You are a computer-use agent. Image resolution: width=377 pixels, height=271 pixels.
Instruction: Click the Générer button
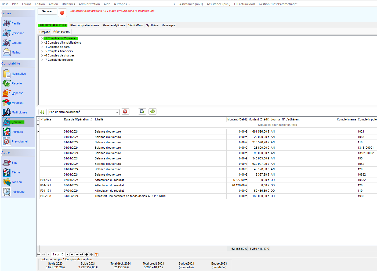(x=47, y=11)
